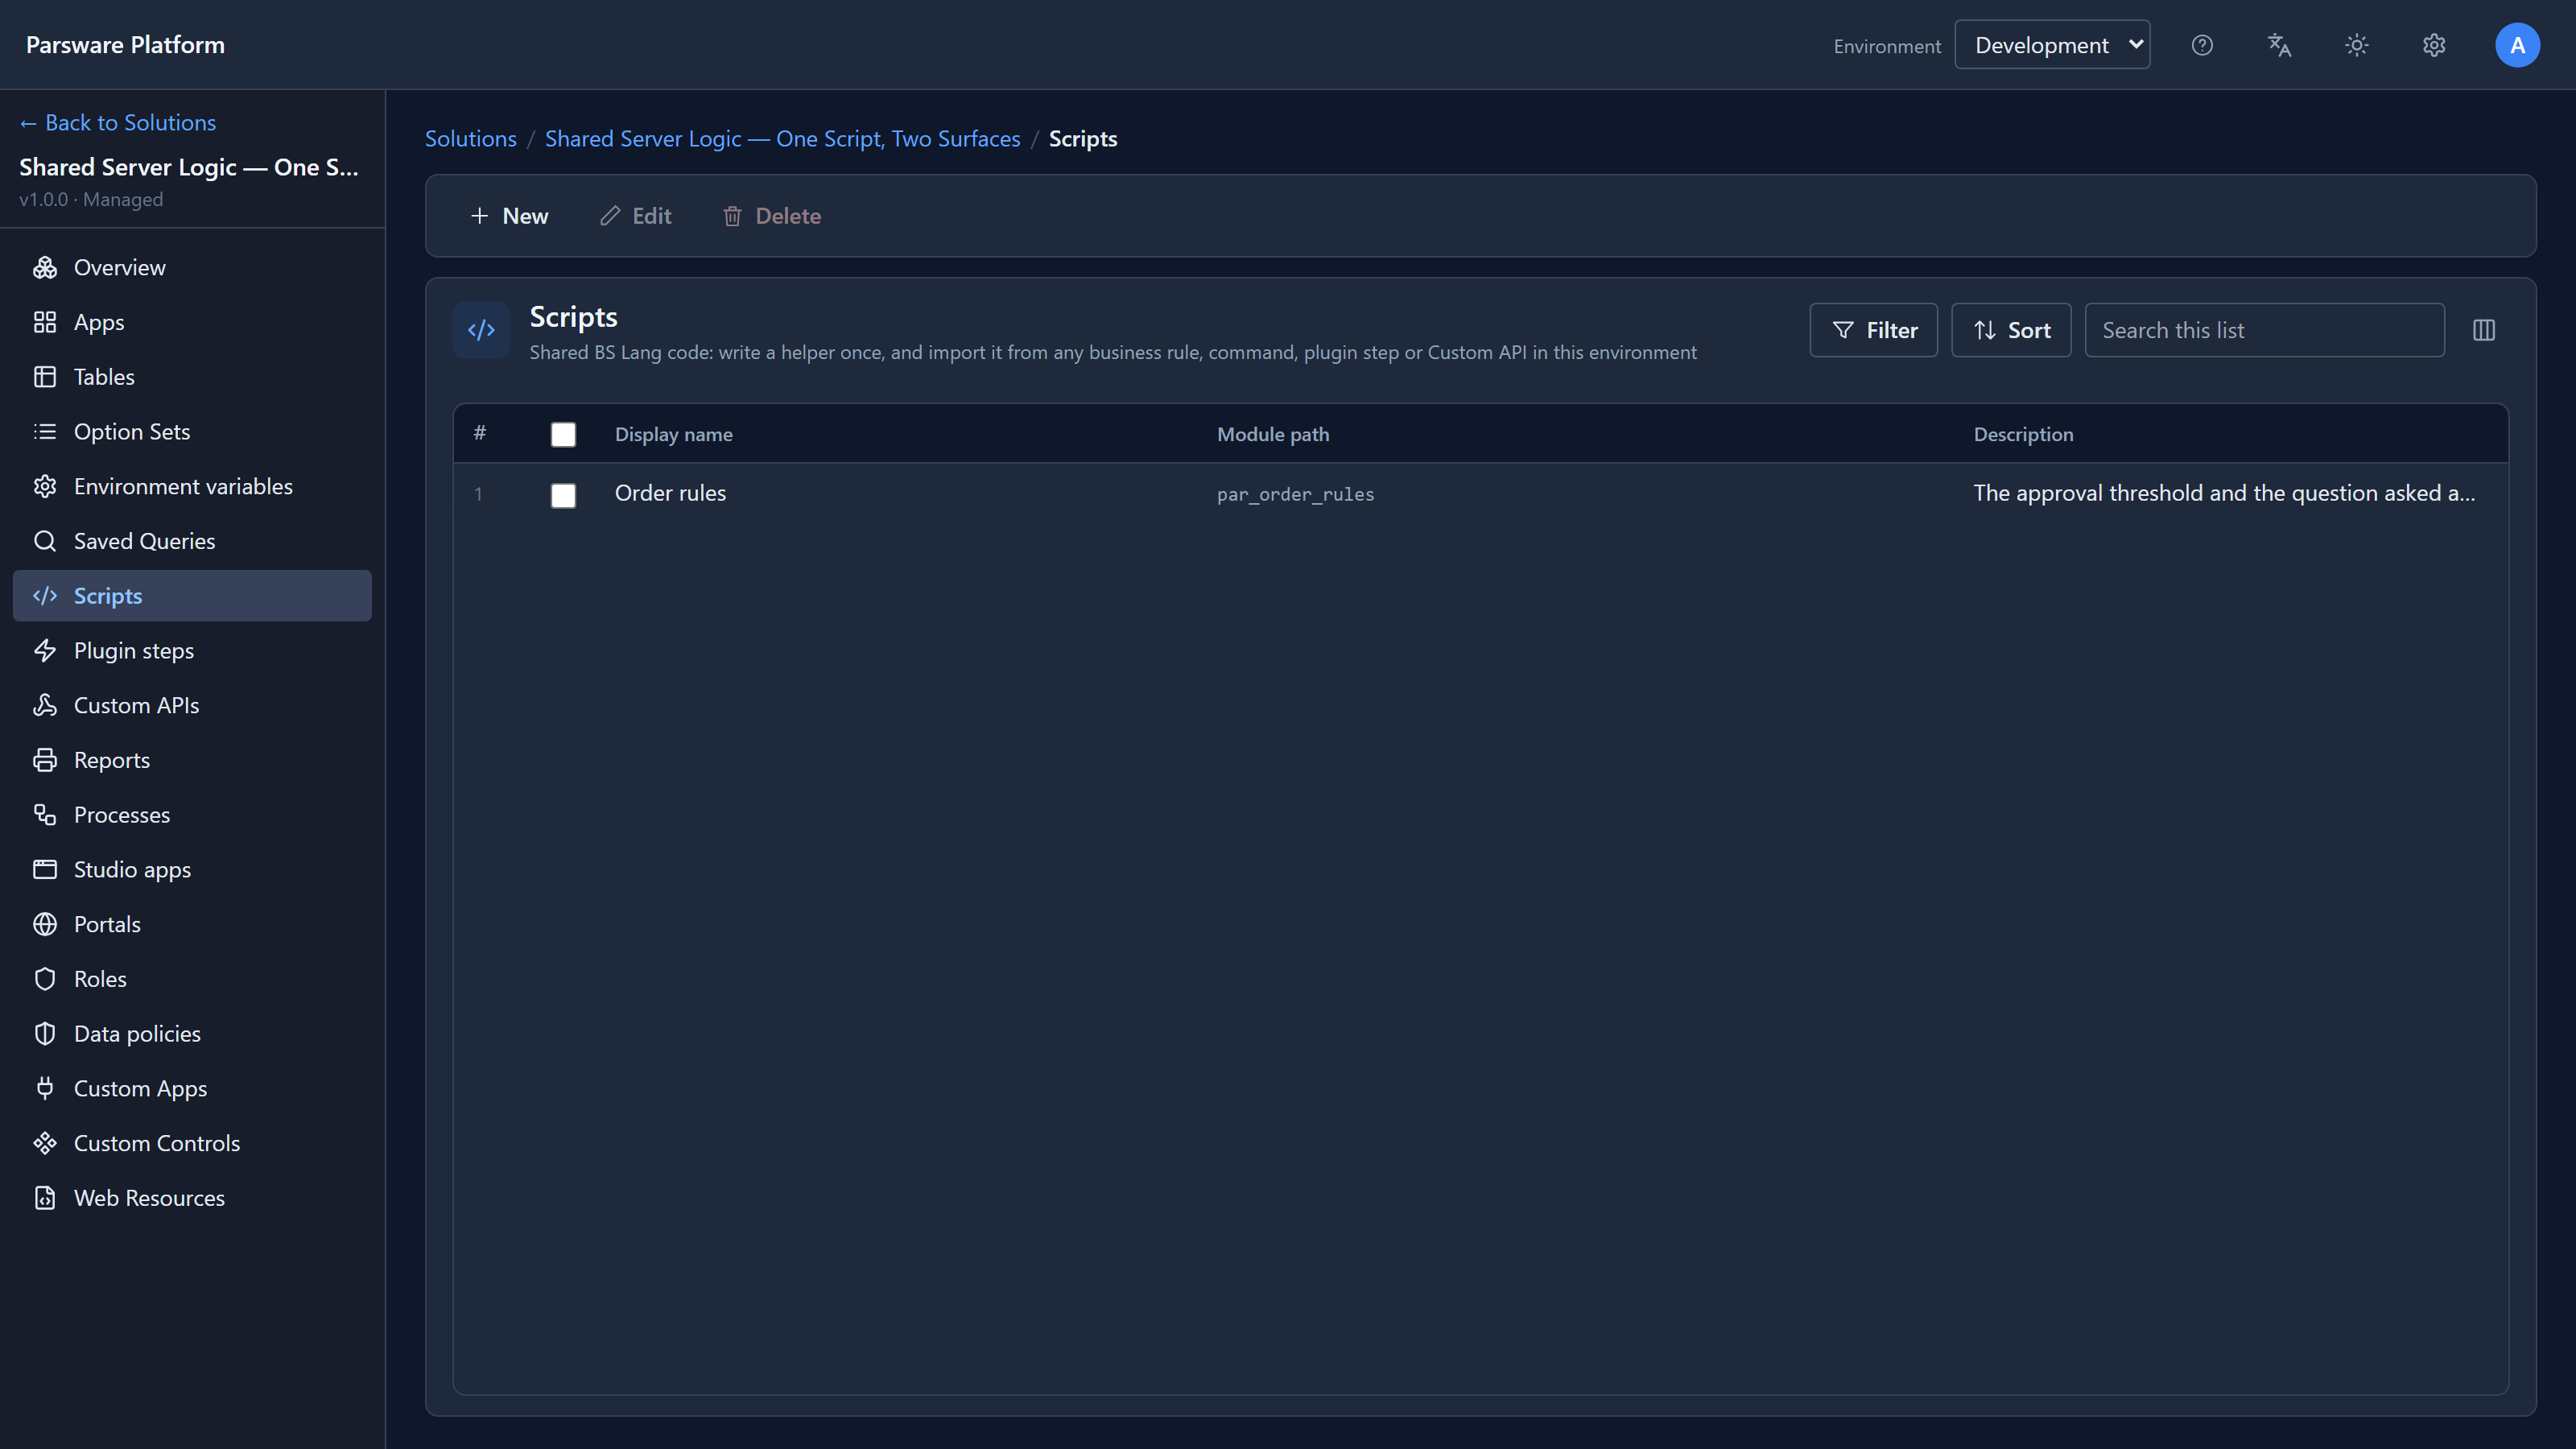The width and height of the screenshot is (2576, 1449).
Task: Open the Filter button
Action: (1873, 330)
